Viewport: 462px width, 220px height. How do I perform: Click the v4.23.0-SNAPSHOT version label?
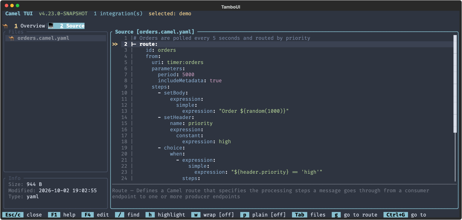pos(63,14)
